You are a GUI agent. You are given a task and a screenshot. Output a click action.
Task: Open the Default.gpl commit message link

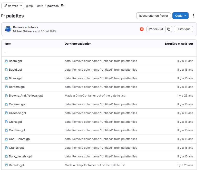coord(95,165)
